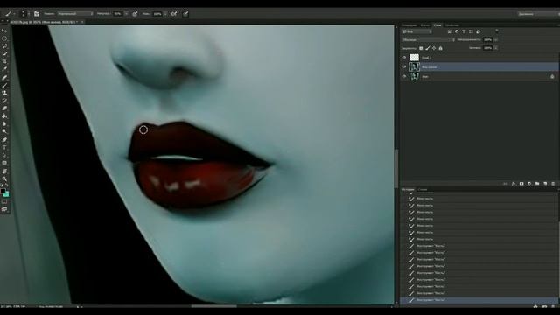The width and height of the screenshot is (560, 315).
Task: Open the brush flow slider arrow
Action: click(165, 14)
